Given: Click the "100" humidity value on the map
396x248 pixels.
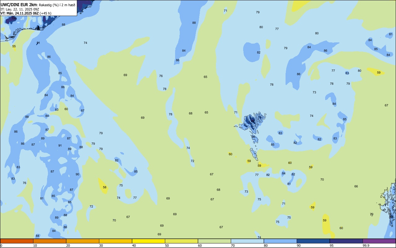Looking at the screenshot, I should pyautogui.click(x=14, y=18).
